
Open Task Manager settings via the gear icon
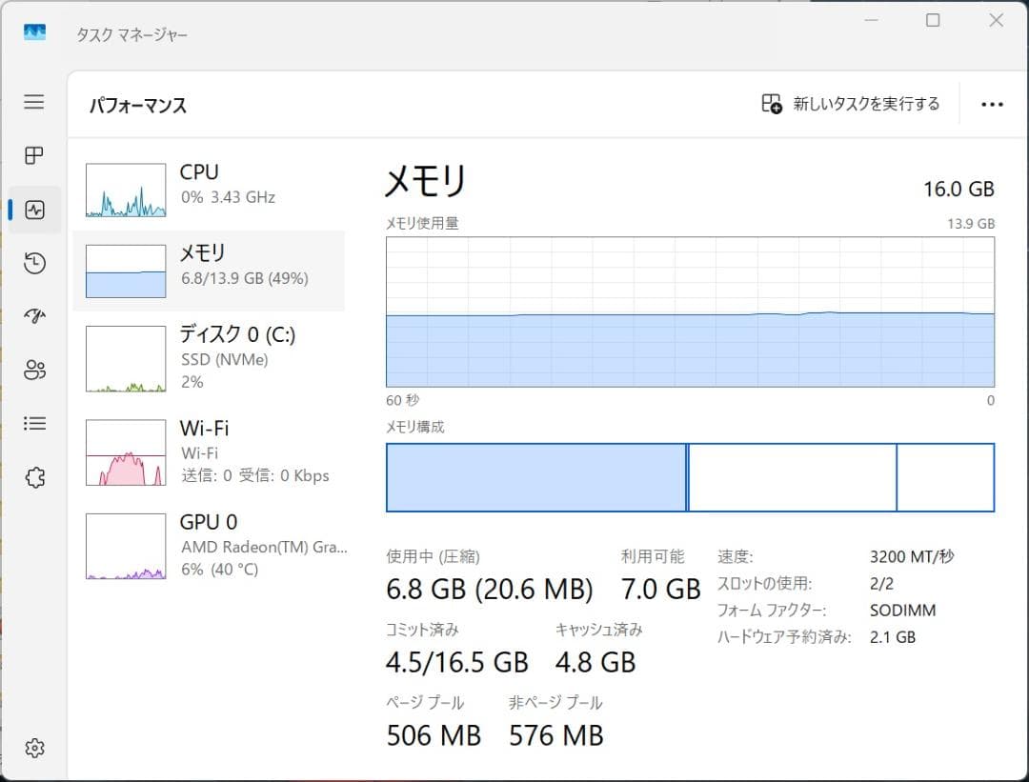(33, 749)
